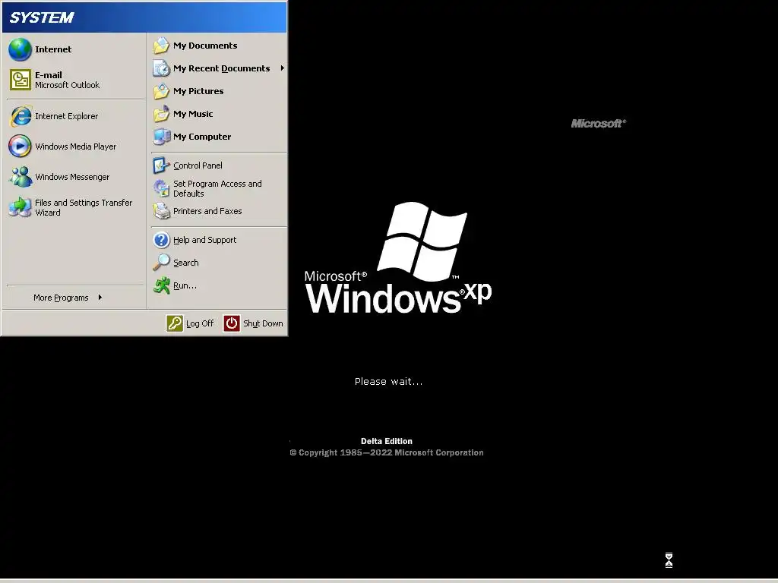
Task: Open the E-mail Microsoft Outlook icon
Action: click(21, 80)
